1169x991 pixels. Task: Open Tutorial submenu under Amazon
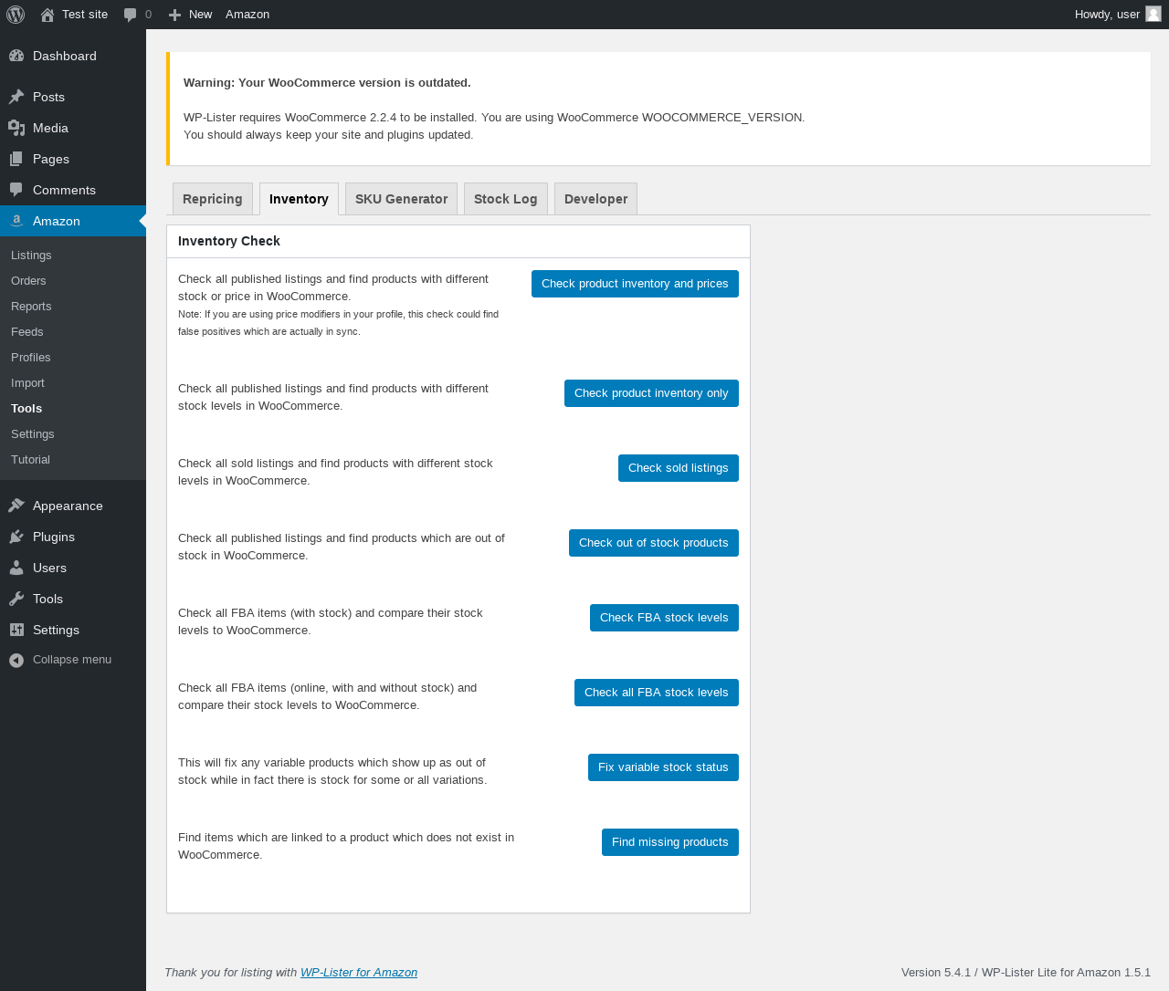tap(30, 460)
